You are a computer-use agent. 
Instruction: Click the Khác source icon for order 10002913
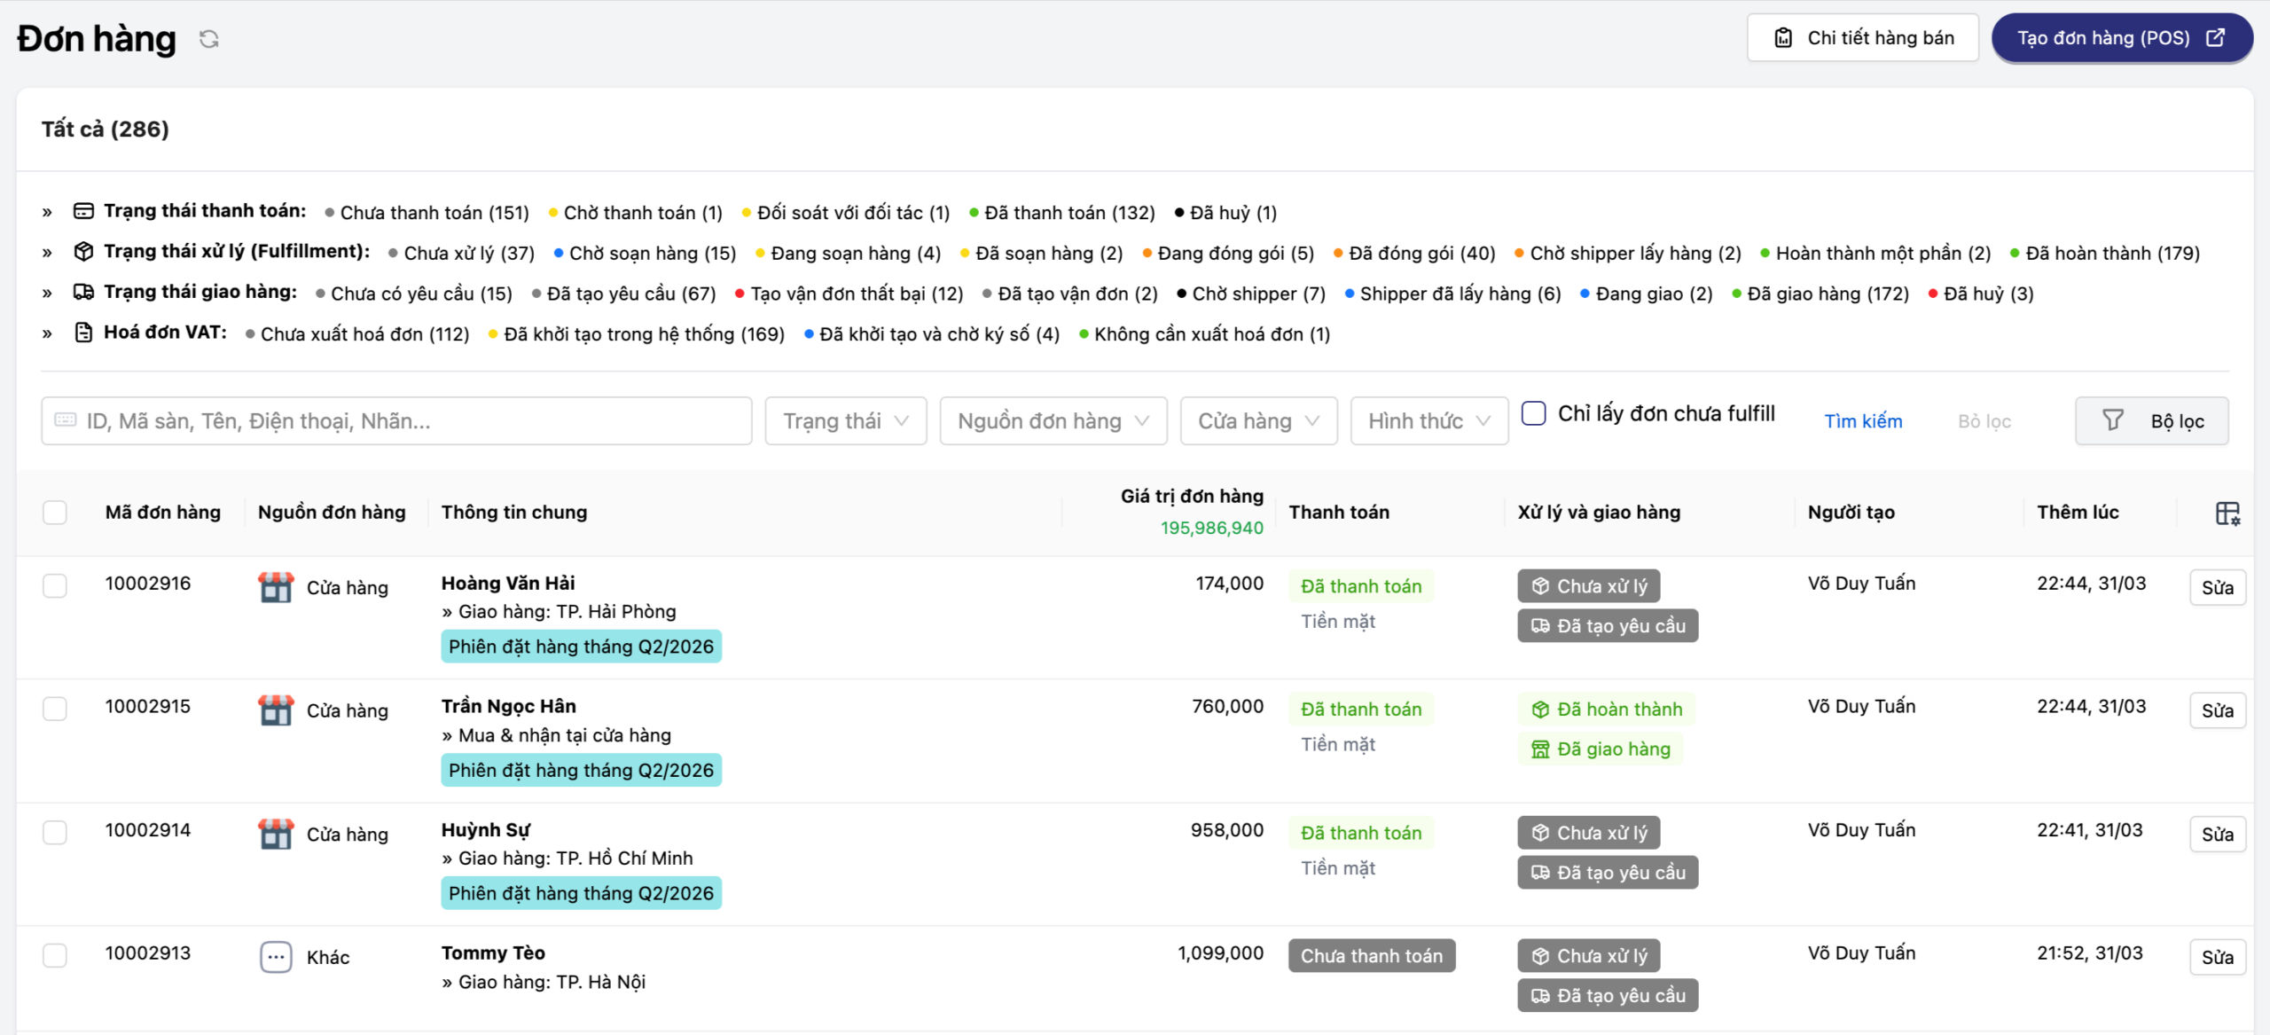coord(276,957)
